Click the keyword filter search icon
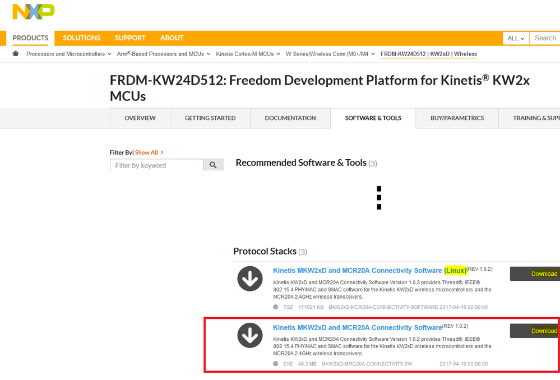 (213, 165)
